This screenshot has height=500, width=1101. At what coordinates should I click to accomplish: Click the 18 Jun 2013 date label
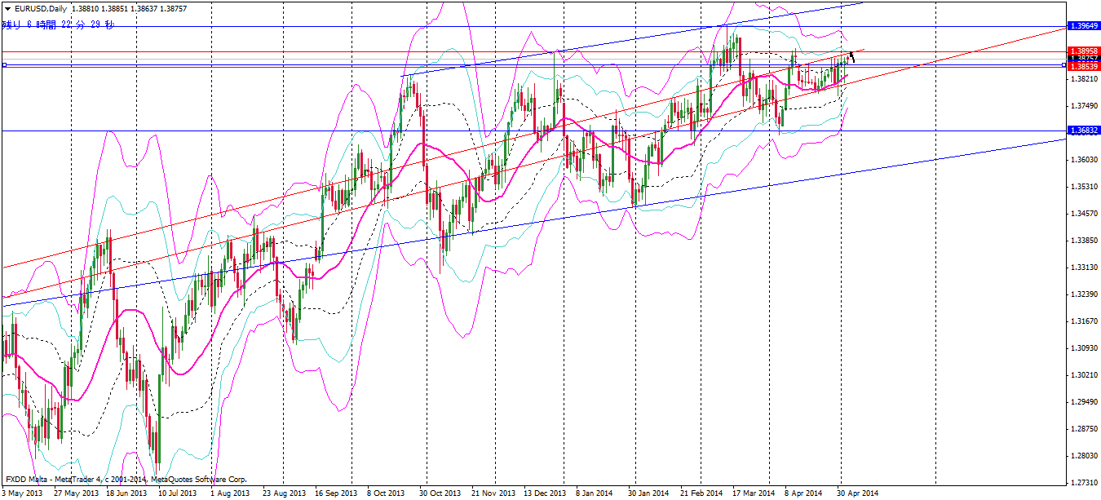click(x=125, y=493)
